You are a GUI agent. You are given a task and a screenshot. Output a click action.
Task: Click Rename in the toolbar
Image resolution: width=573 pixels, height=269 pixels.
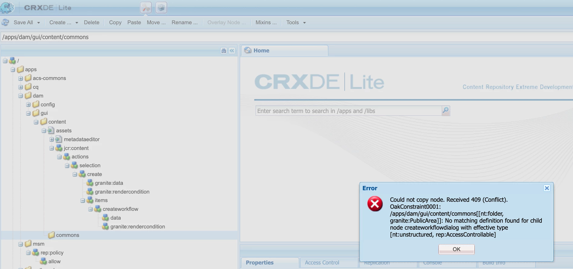[x=185, y=22]
